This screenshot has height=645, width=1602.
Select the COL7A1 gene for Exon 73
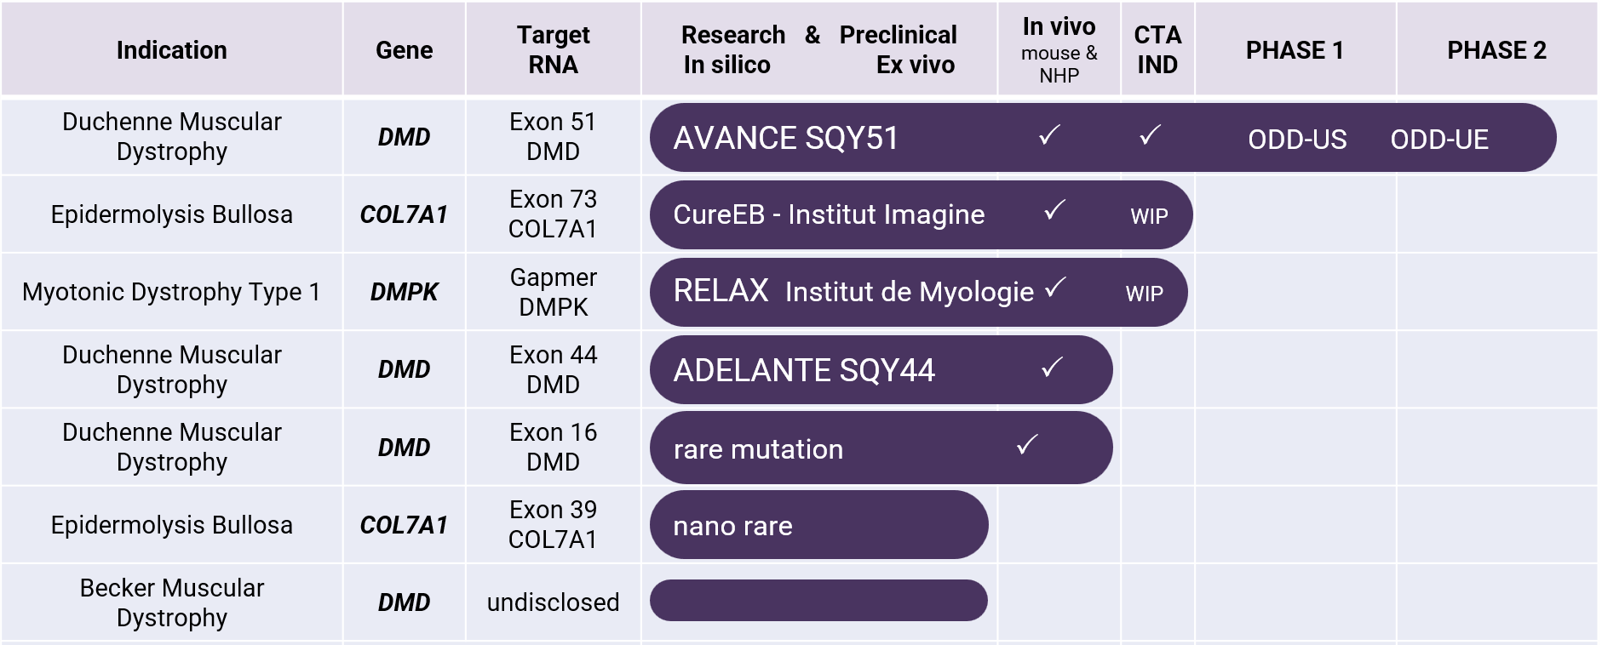pyautogui.click(x=404, y=214)
